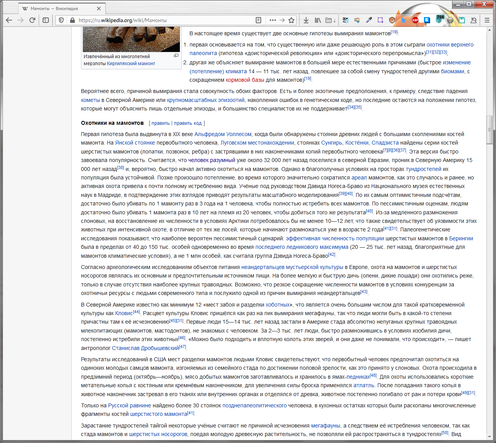This screenshot has height=443, width=496.
Task: Close the Мамонты — Википедия tab
Action: pos(98,9)
